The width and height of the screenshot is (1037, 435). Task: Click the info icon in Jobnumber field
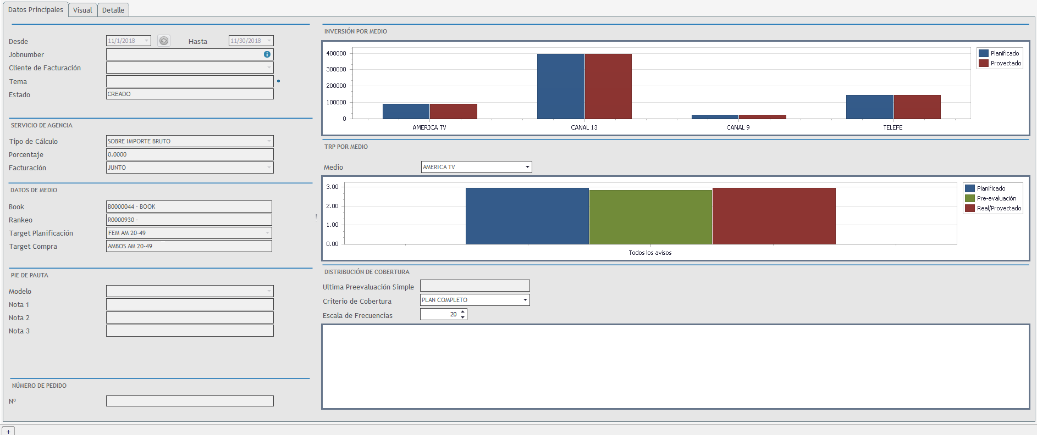[267, 54]
